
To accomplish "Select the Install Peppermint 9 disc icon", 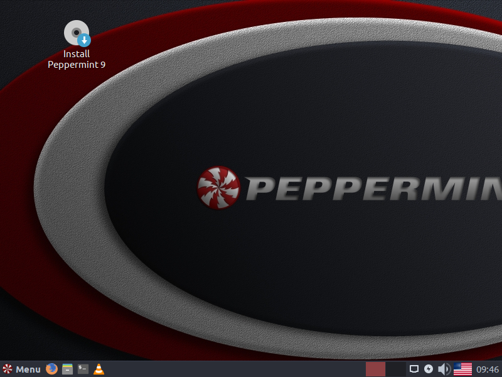I will (77, 33).
